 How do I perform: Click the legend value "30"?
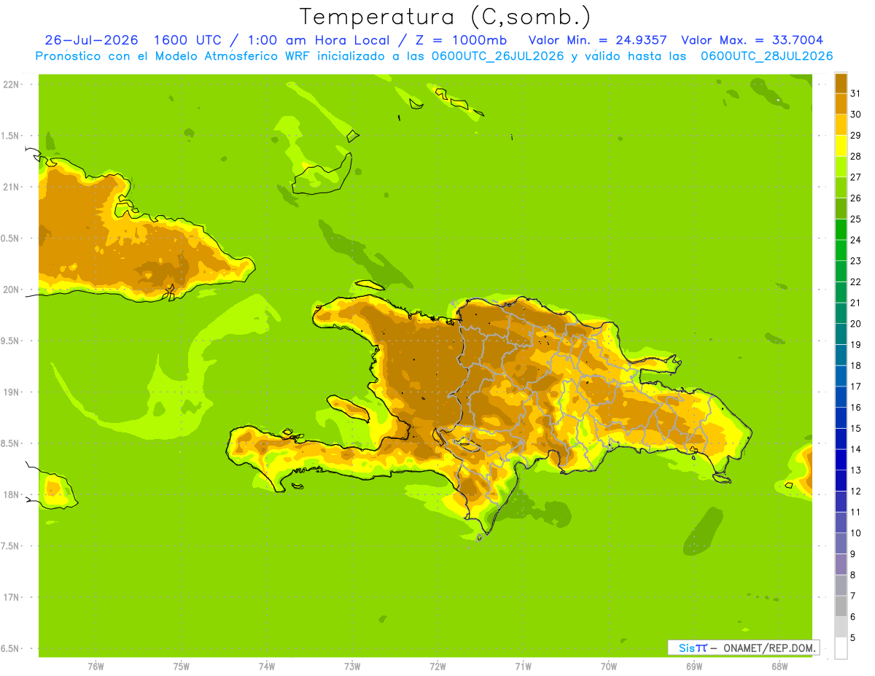(x=855, y=114)
